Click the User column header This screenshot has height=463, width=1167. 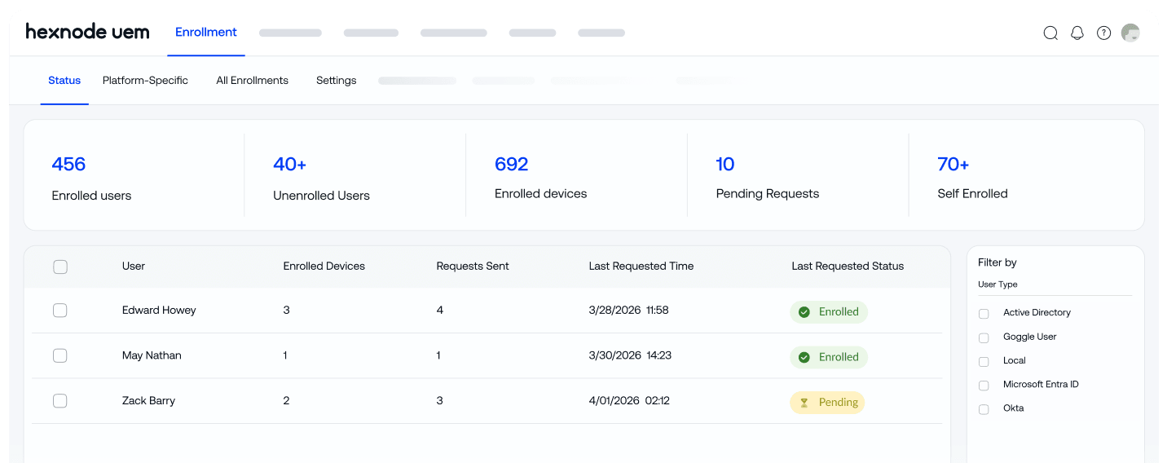[134, 266]
